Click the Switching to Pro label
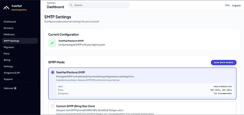Screen dimensions: 244x115 point(19,10)
